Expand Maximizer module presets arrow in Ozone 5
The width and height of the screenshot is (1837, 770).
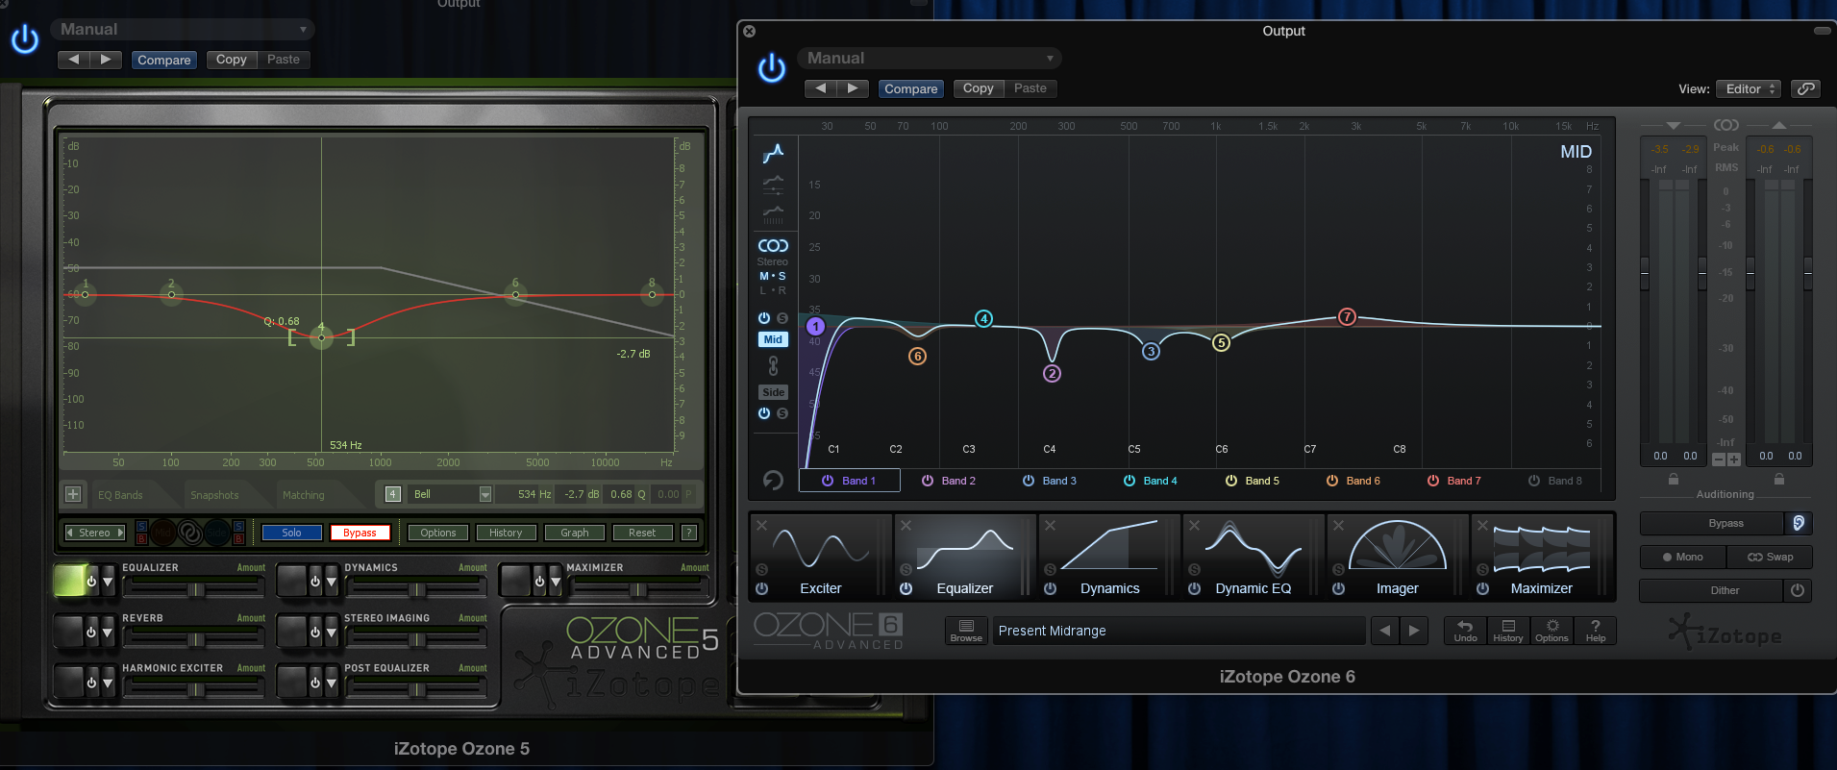(556, 582)
